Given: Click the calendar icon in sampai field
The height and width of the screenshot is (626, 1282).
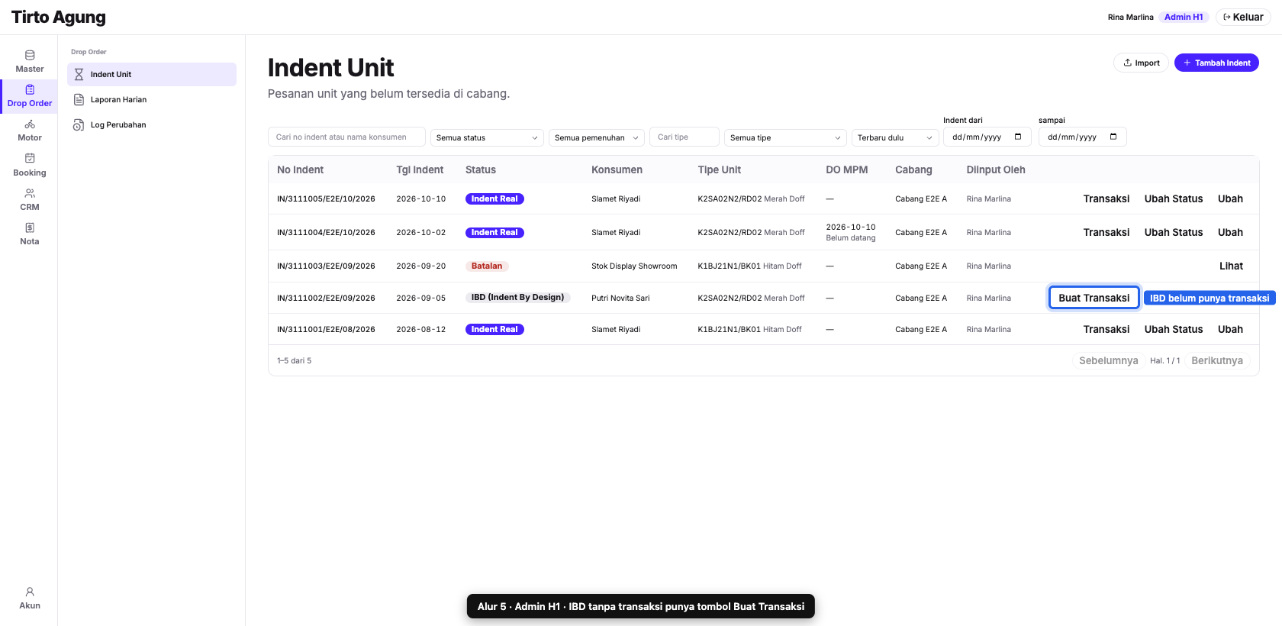Looking at the screenshot, I should point(1113,137).
